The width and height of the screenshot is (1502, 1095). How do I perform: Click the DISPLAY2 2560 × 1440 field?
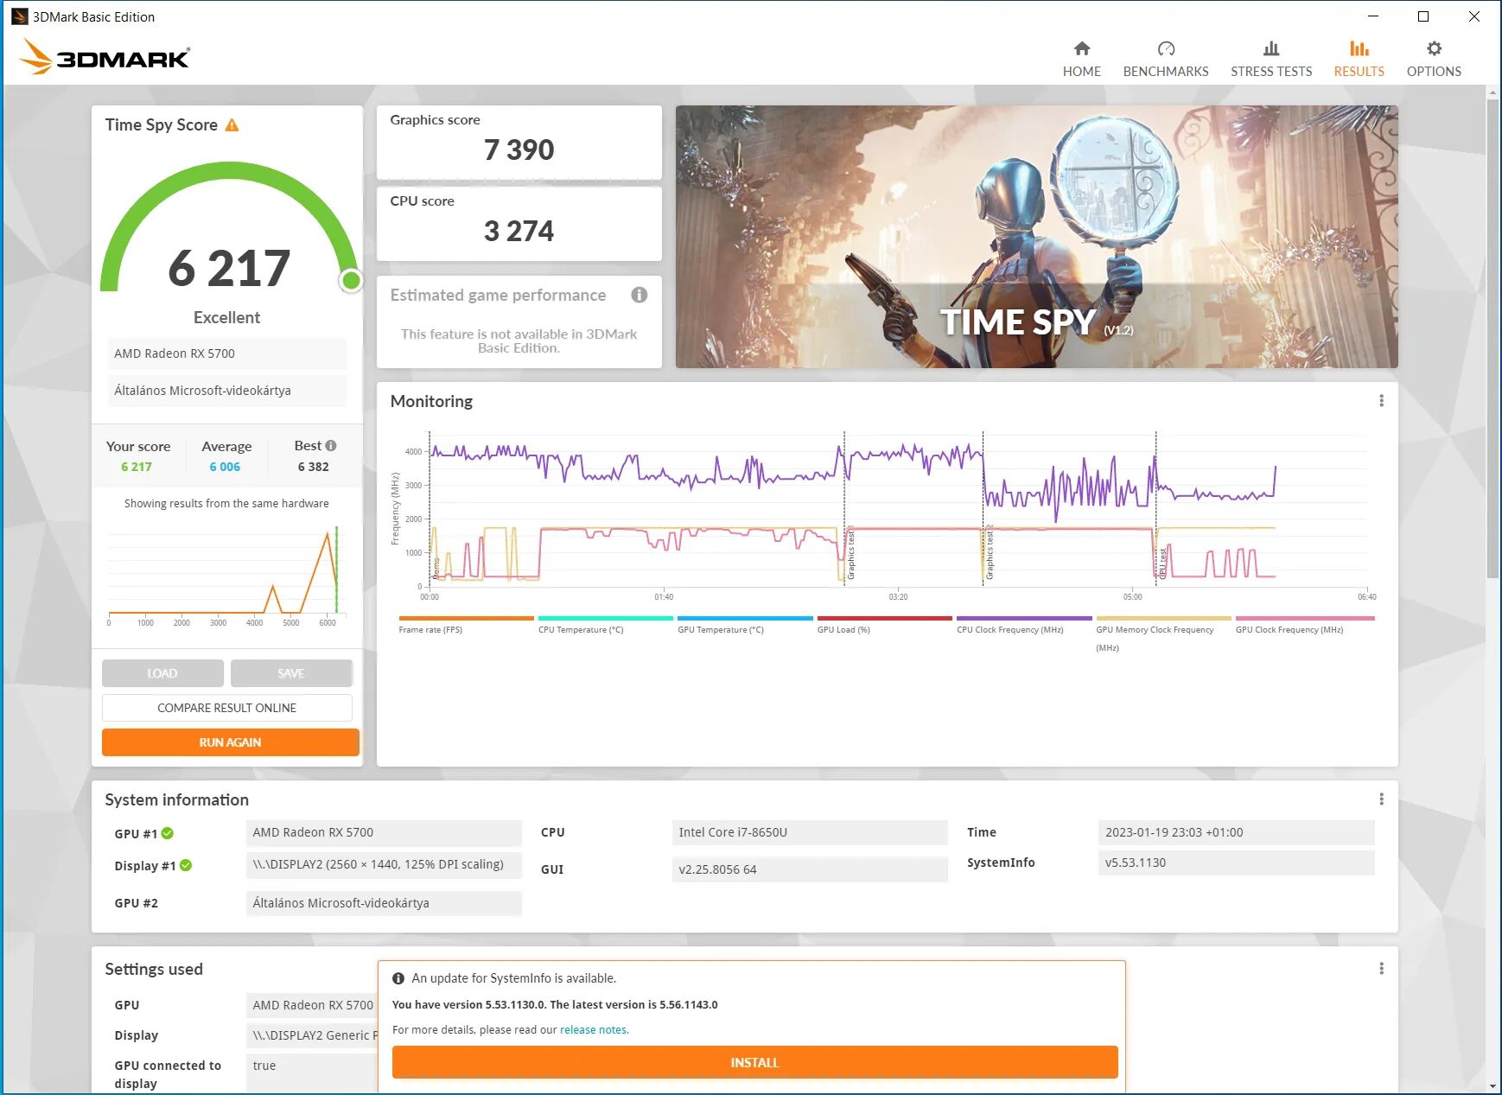pos(384,864)
